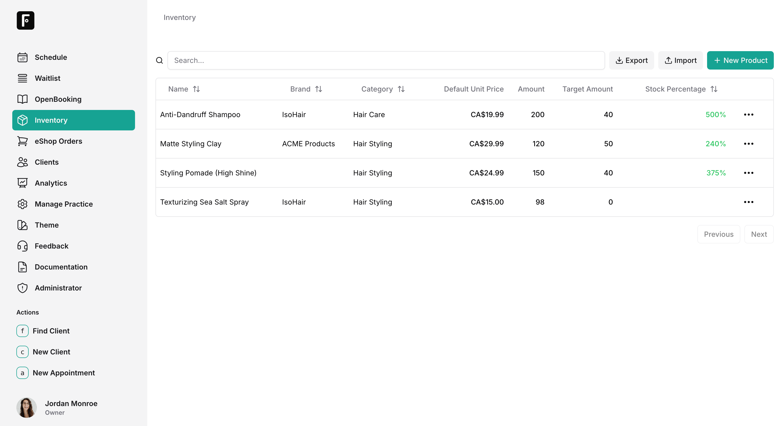
Task: Click the Manage Practice gear icon
Action: pos(23,204)
